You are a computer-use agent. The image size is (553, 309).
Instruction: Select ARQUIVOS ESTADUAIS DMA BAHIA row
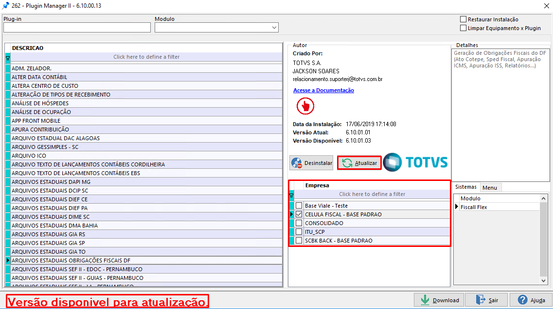pos(146,226)
